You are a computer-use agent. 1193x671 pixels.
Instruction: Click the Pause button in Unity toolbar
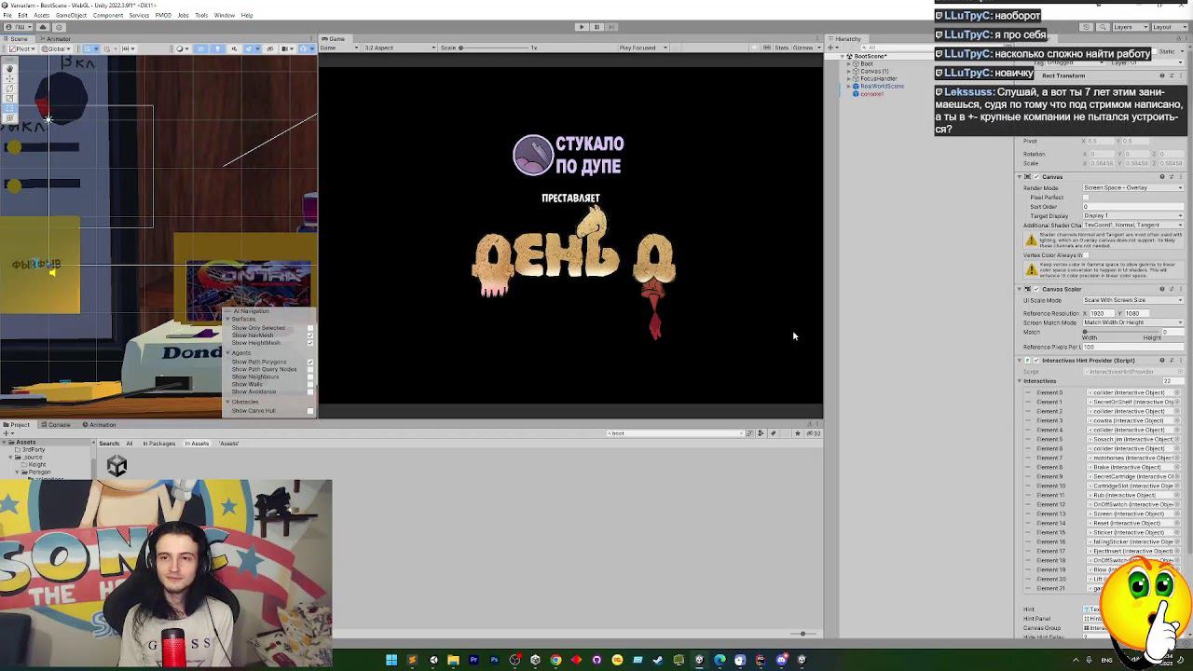(x=596, y=27)
